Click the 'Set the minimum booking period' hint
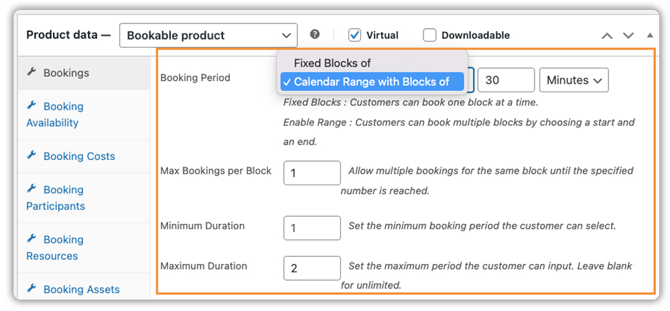This screenshot has width=670, height=311. (x=482, y=225)
